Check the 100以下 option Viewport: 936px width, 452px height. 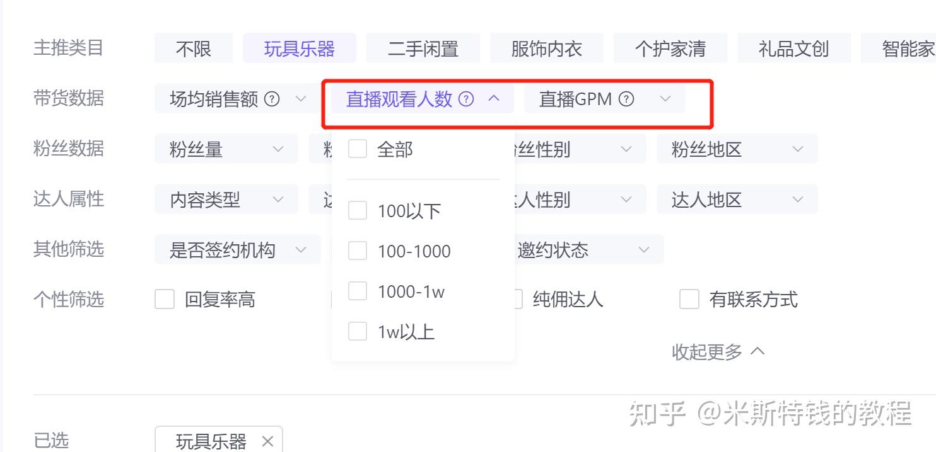coord(358,211)
